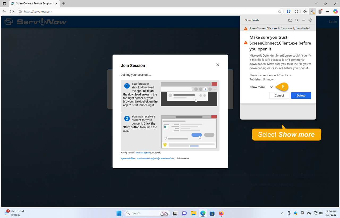Open File Explorer from the taskbar
Screen dimensions: 340x218
point(193,213)
